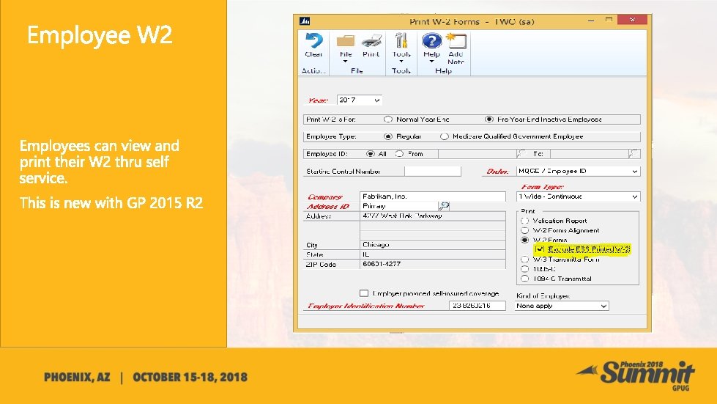Viewport: 717px width, 404px height.
Task: Click the Clear undo-arrow icon
Action: (313, 41)
